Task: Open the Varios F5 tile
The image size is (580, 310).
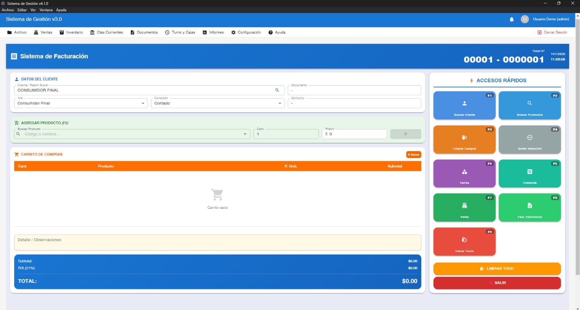Action: click(464, 174)
